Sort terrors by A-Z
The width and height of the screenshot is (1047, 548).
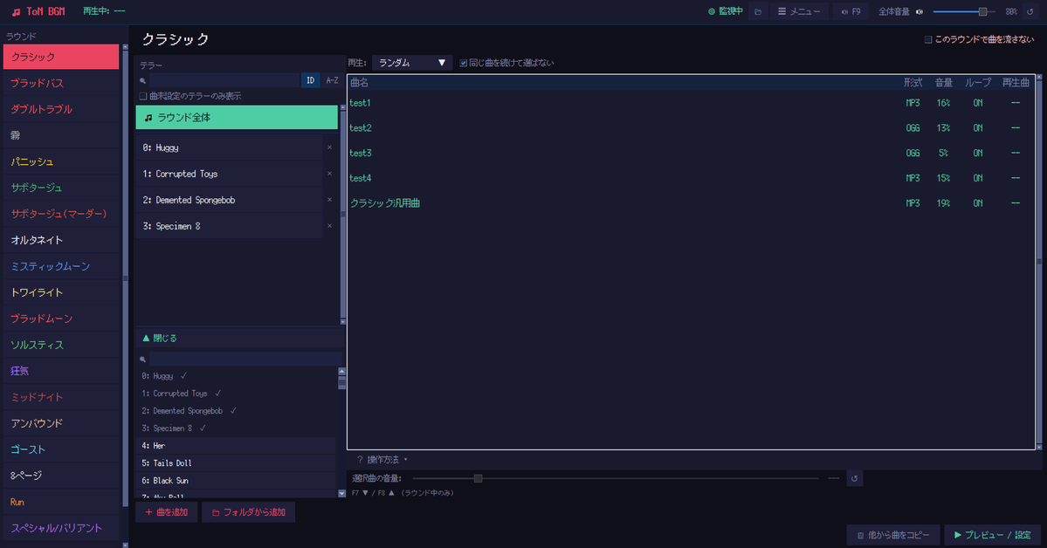(332, 80)
